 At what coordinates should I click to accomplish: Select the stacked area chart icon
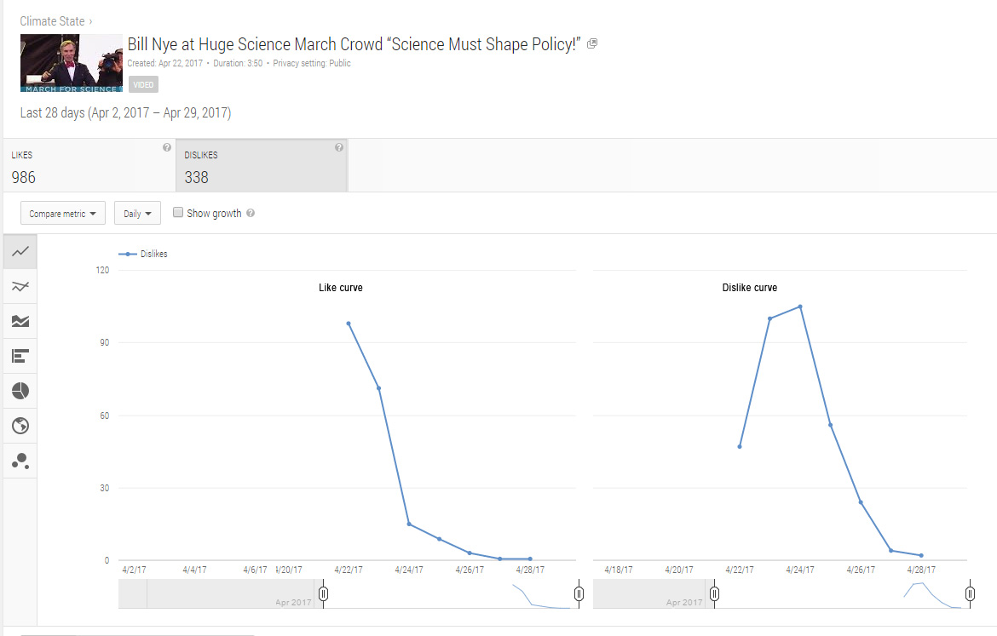[x=20, y=321]
